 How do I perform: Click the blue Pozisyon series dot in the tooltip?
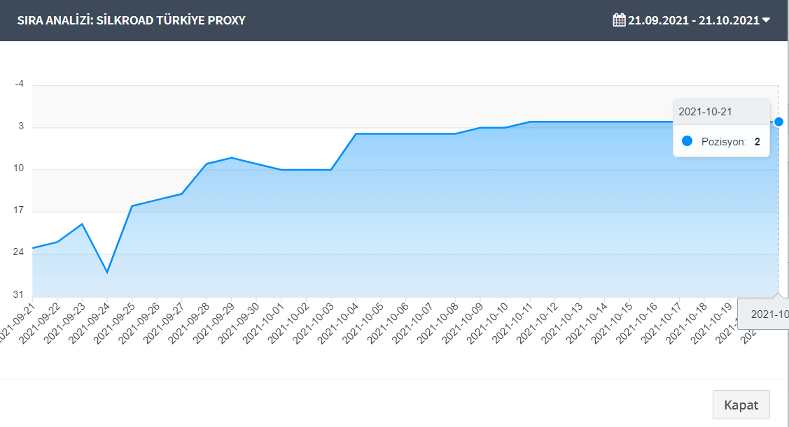(x=687, y=141)
